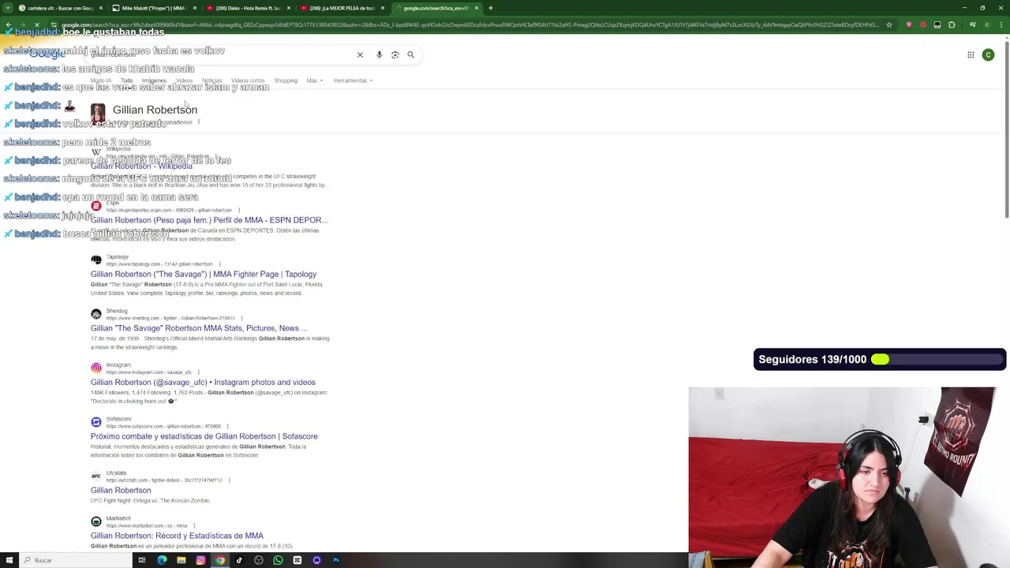Image resolution: width=1010 pixels, height=568 pixels.
Task: Select the Modo IA filter
Action: point(101,80)
